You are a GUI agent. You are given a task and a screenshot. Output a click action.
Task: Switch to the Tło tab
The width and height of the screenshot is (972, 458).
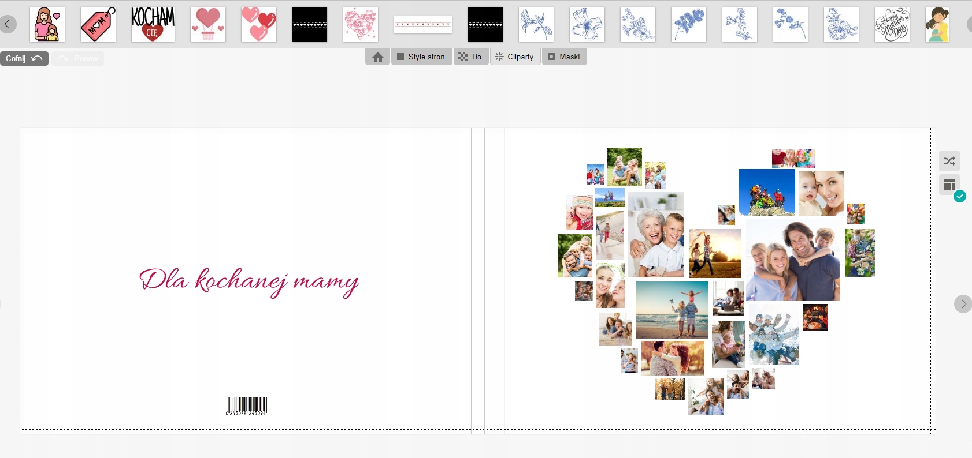click(470, 57)
